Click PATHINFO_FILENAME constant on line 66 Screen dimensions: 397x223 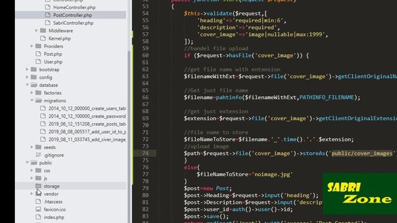point(327,98)
